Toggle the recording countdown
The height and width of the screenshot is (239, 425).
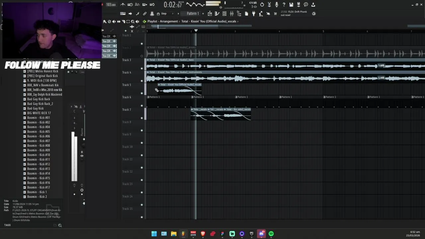coord(137,5)
